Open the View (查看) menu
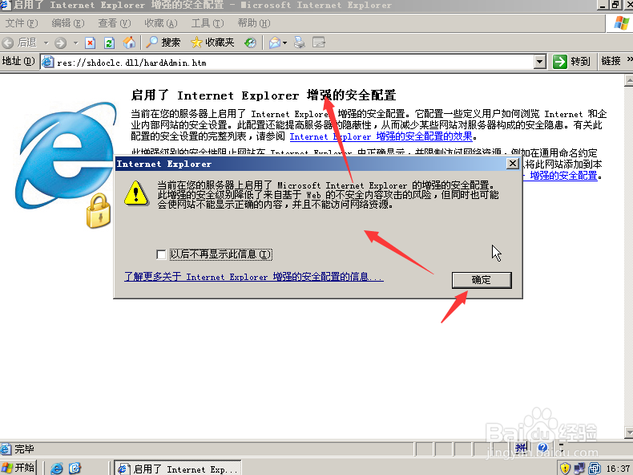633x475 pixels. pyautogui.click(x=115, y=23)
